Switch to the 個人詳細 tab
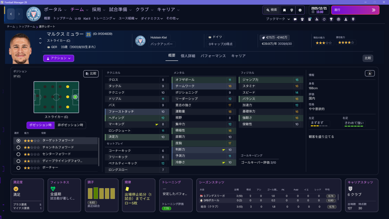The height and width of the screenshot is (219, 389). click(188, 56)
